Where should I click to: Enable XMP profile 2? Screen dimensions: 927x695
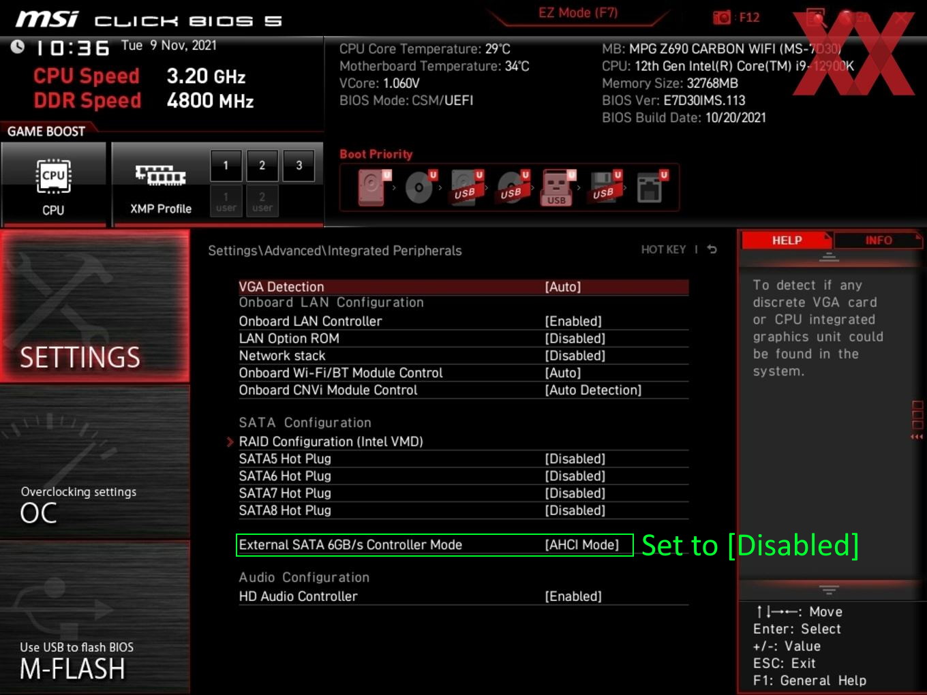[x=262, y=166]
